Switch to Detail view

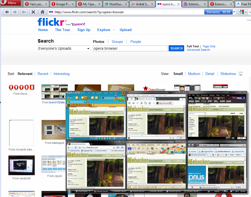point(210,74)
